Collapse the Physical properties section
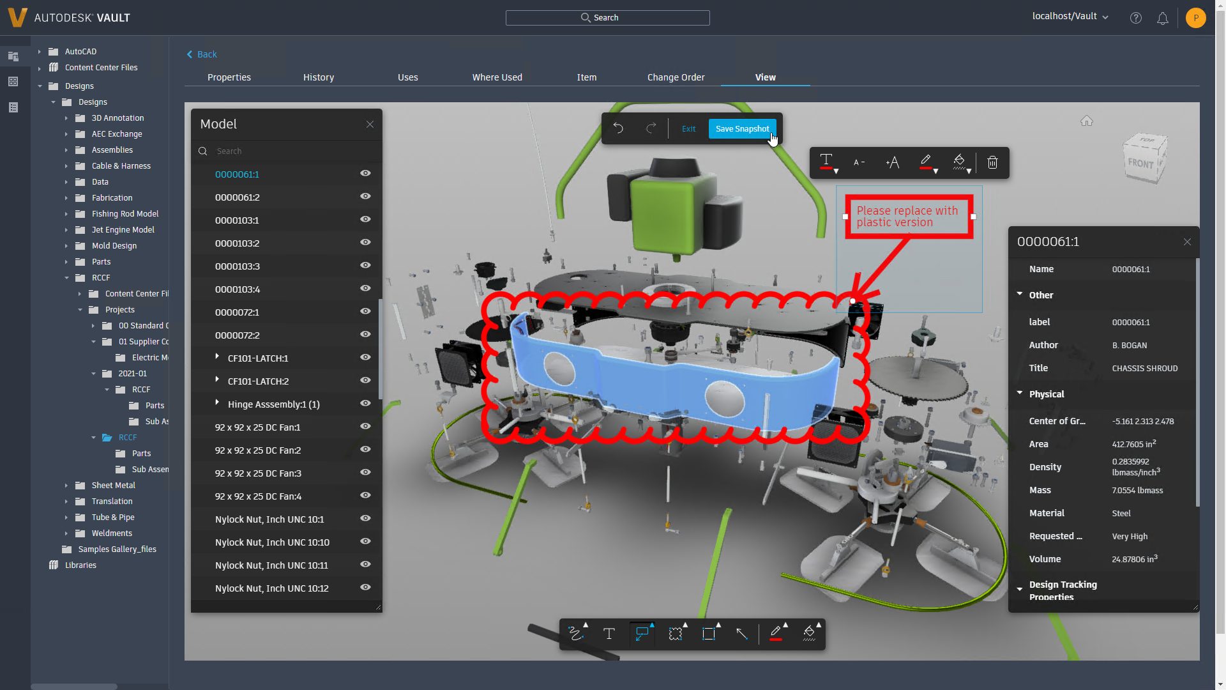Viewport: 1226px width, 690px height. (1020, 394)
